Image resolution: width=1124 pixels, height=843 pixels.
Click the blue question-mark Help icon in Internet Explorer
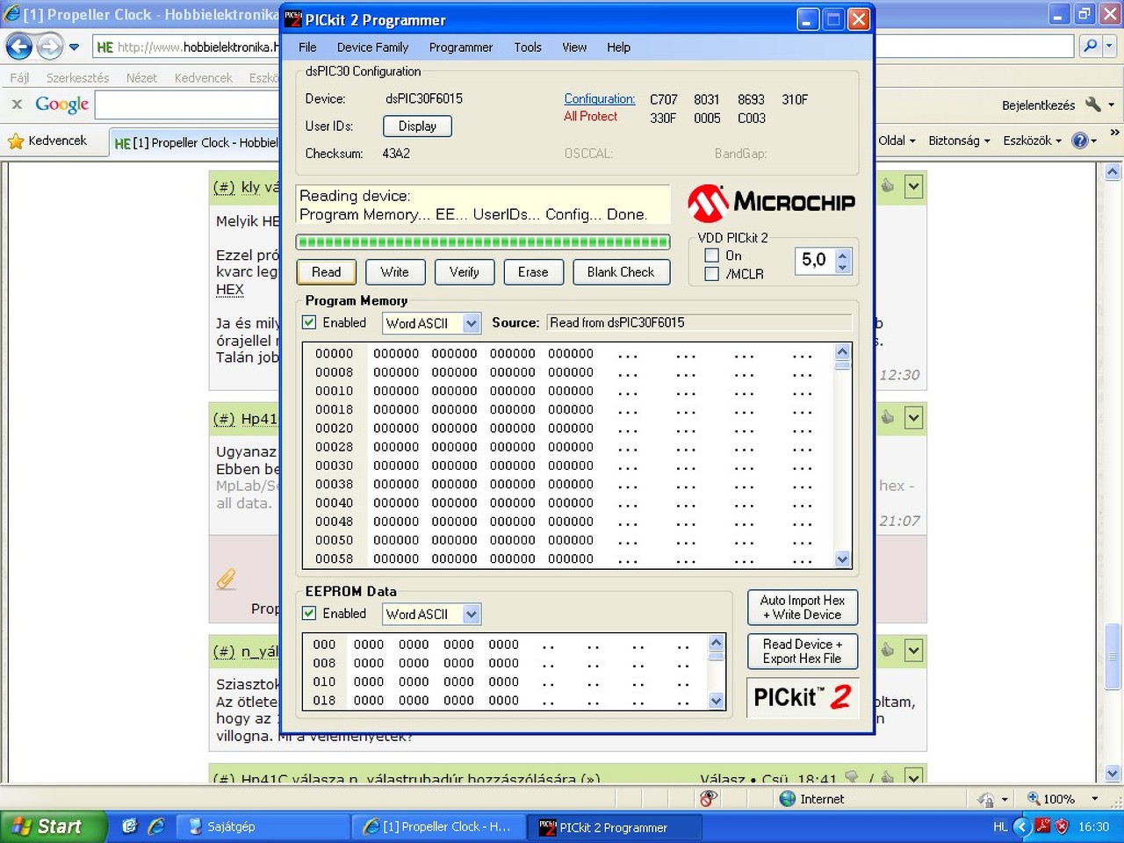(x=1080, y=140)
